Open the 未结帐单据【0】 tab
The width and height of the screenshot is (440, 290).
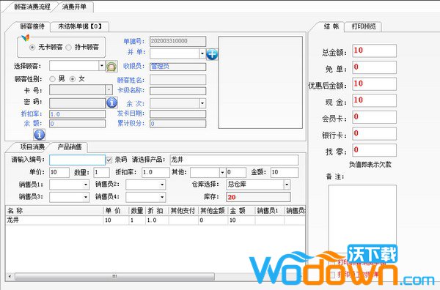click(x=80, y=26)
